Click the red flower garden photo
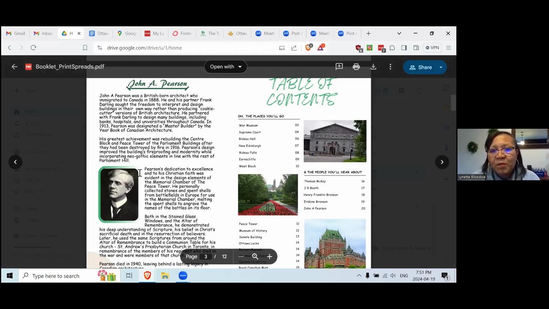The width and height of the screenshot is (549, 309). (268, 194)
